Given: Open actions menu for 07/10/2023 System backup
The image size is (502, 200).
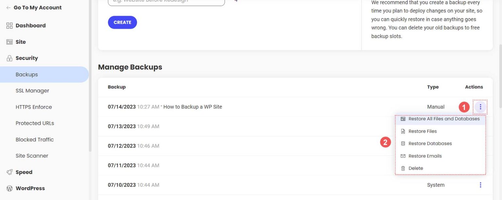Looking at the screenshot, I should (x=480, y=185).
